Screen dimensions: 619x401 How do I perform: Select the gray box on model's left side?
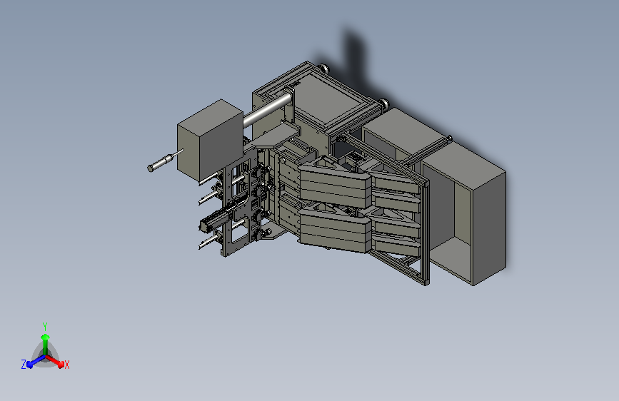tap(210, 140)
